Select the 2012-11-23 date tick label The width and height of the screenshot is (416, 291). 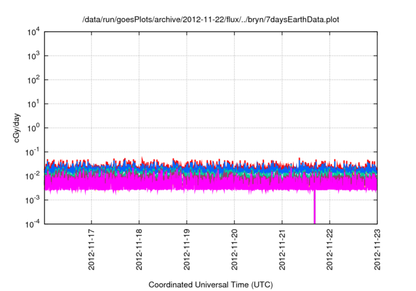pos(377,250)
